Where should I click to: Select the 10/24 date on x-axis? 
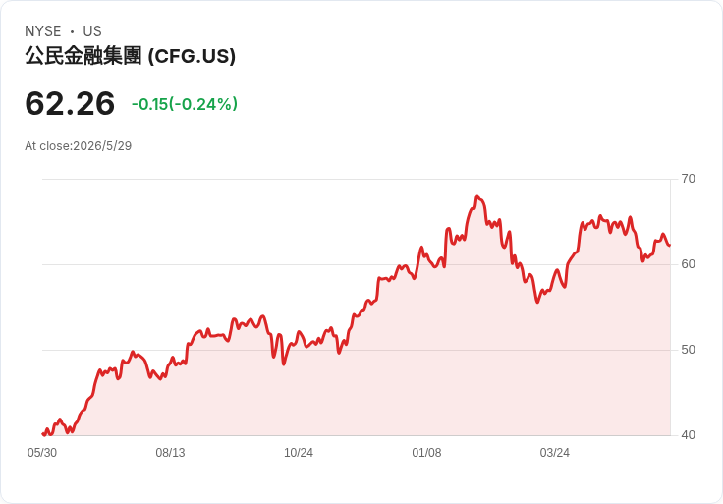299,453
